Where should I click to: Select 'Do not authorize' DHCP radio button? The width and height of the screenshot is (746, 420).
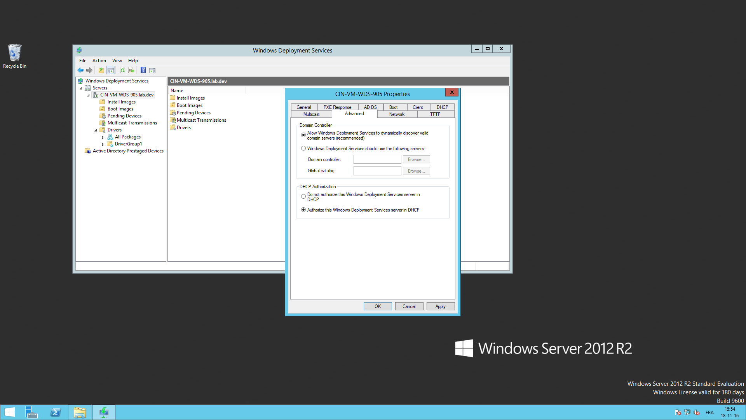click(x=303, y=196)
